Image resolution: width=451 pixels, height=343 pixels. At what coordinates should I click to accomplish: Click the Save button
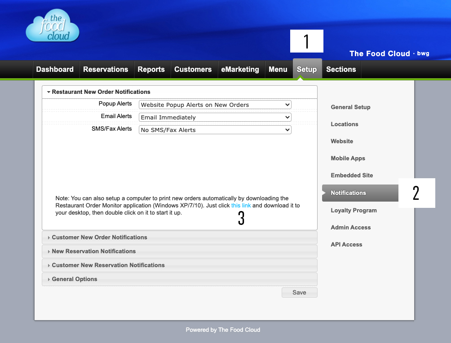[x=300, y=292]
